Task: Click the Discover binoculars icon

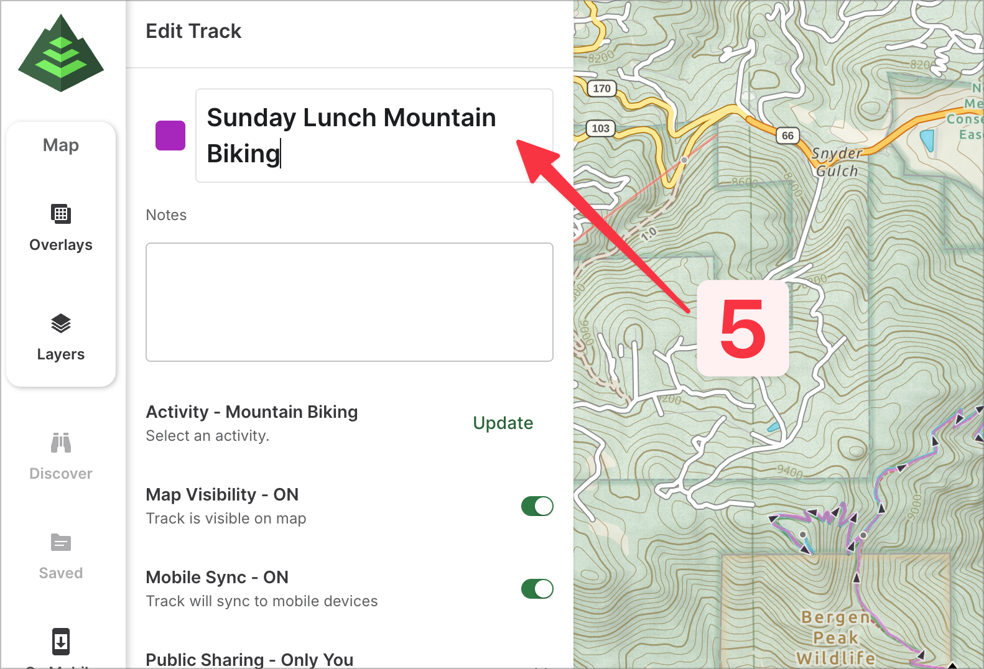Action: [60, 443]
